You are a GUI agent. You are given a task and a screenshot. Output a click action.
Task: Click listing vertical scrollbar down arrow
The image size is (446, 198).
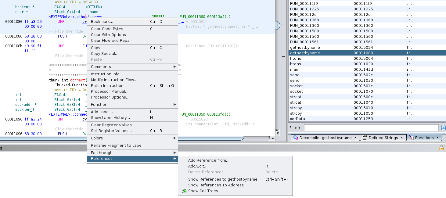[x=277, y=133]
